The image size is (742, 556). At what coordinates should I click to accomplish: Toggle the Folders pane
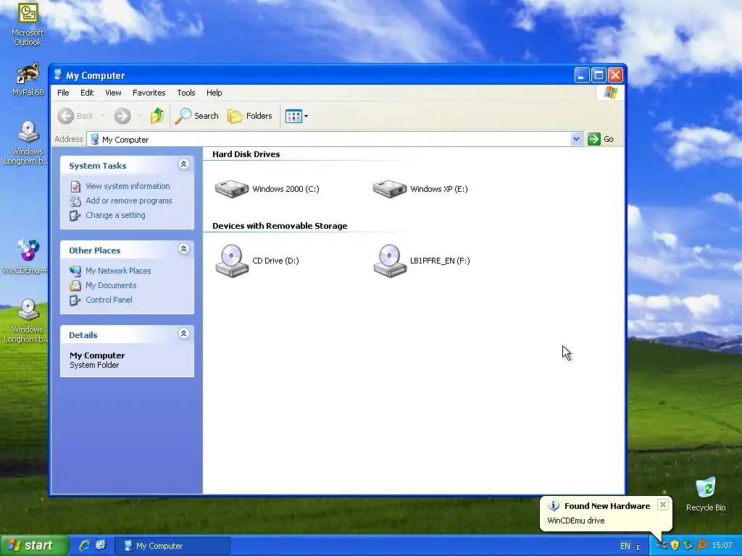250,116
